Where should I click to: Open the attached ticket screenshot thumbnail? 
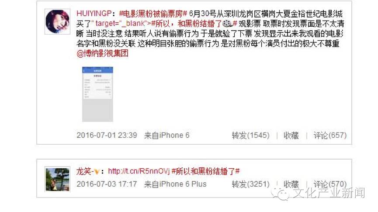coord(97,94)
